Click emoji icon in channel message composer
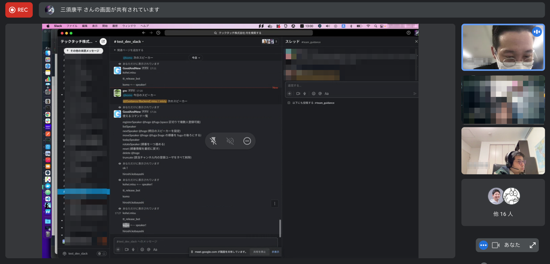The width and height of the screenshot is (550, 264). [142, 249]
